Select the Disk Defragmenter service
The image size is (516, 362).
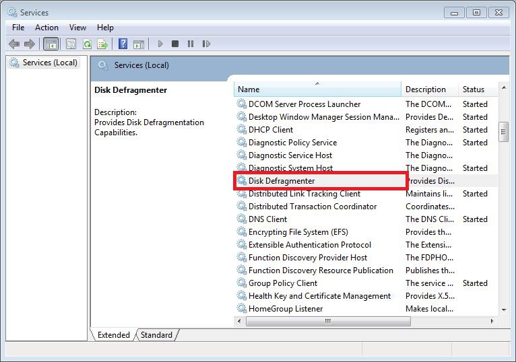[282, 180]
